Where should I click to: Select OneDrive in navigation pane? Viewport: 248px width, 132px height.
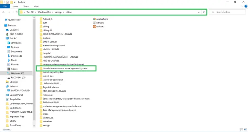[12, 30]
